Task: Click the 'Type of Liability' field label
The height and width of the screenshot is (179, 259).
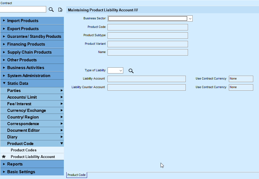Action: pyautogui.click(x=95, y=70)
